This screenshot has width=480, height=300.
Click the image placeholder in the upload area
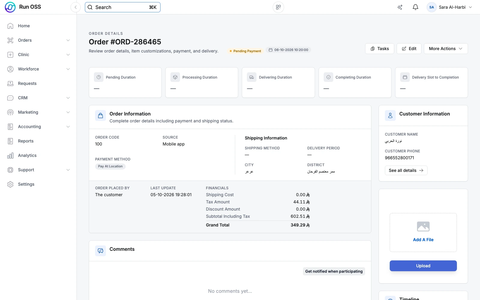423,226
